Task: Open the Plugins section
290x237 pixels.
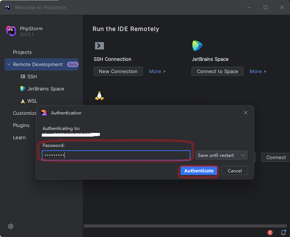Action: tap(21, 125)
